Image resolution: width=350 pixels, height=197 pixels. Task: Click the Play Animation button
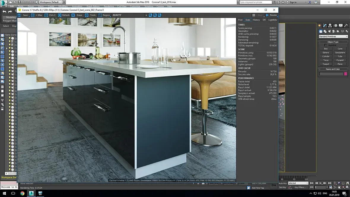pos(321,183)
